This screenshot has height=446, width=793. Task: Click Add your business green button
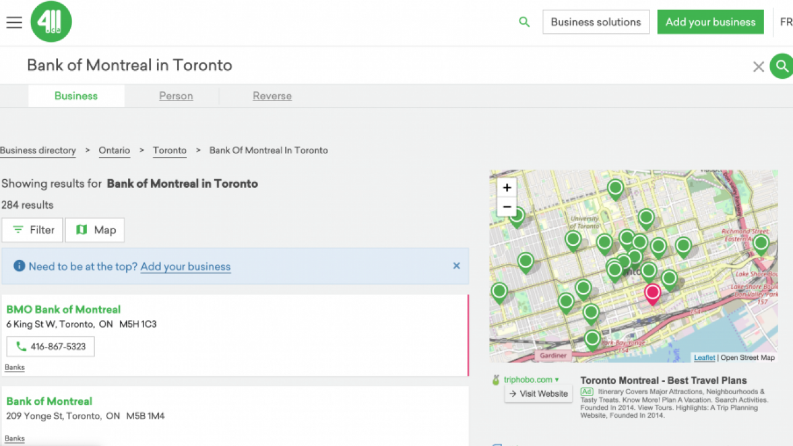point(710,22)
